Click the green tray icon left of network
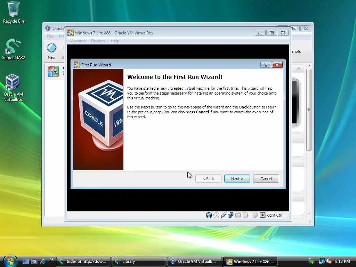Image resolution: width=356 pixels, height=267 pixels. (x=311, y=261)
